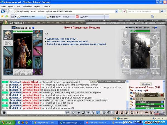Click the Favorites star icon
Screen dimensions: 167x125
(x=2, y=16)
